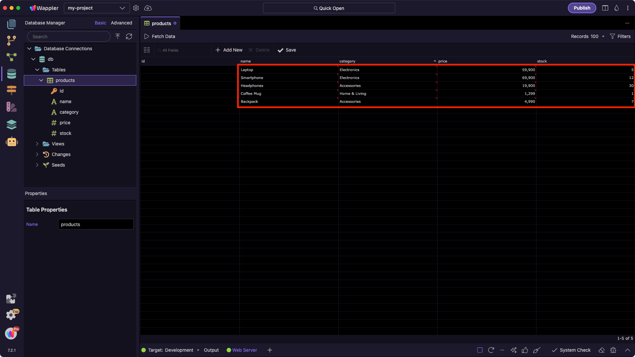Open the my-project dropdown
This screenshot has height=357, width=635.
coord(96,8)
